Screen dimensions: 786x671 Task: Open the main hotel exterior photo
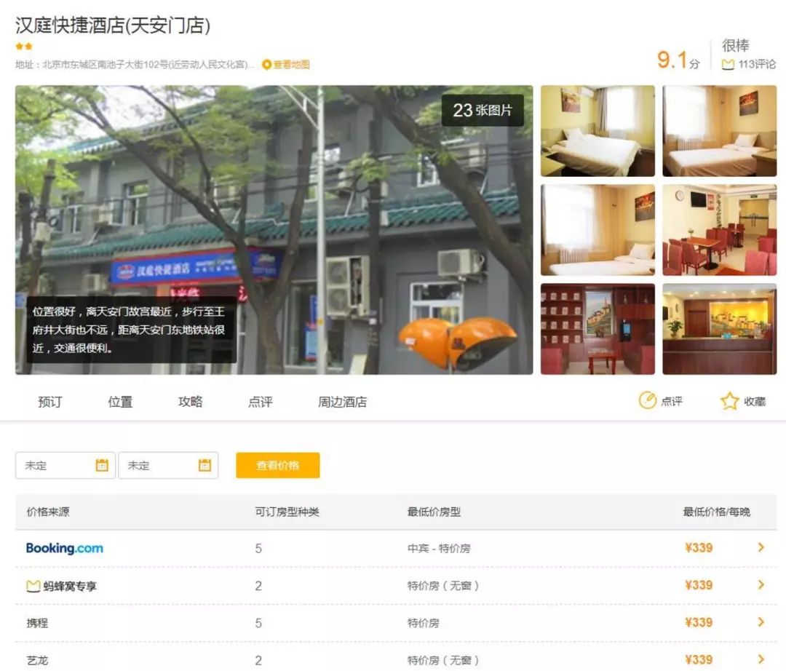coord(274,229)
